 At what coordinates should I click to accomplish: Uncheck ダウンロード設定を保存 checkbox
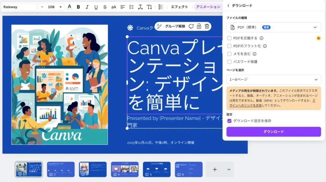point(229,121)
